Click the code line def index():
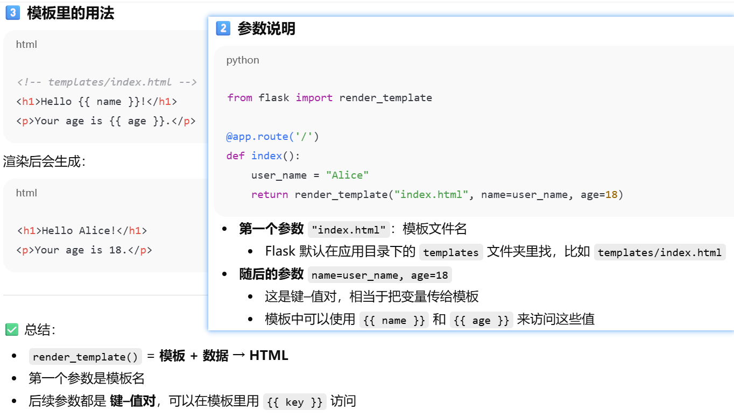The image size is (734, 417). point(263,156)
